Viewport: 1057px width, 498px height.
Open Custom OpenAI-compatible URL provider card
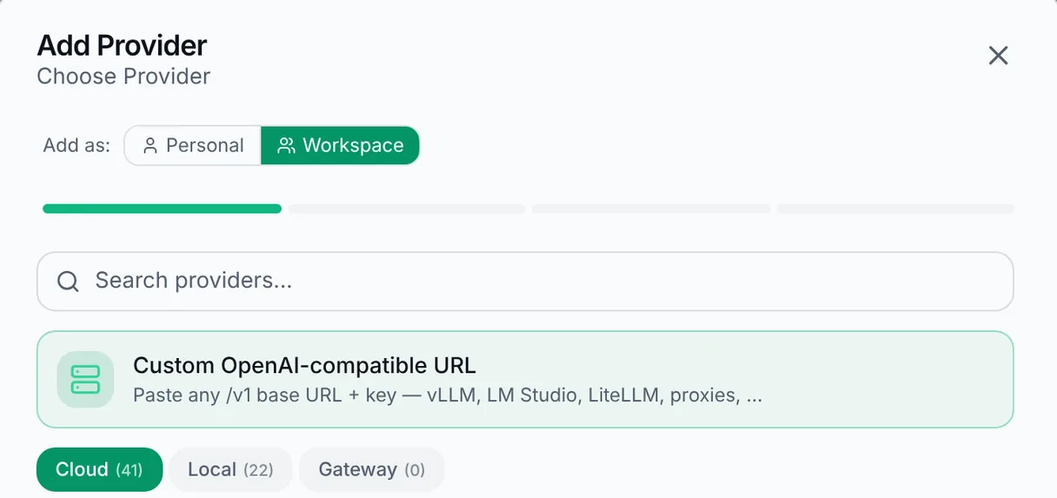point(525,380)
